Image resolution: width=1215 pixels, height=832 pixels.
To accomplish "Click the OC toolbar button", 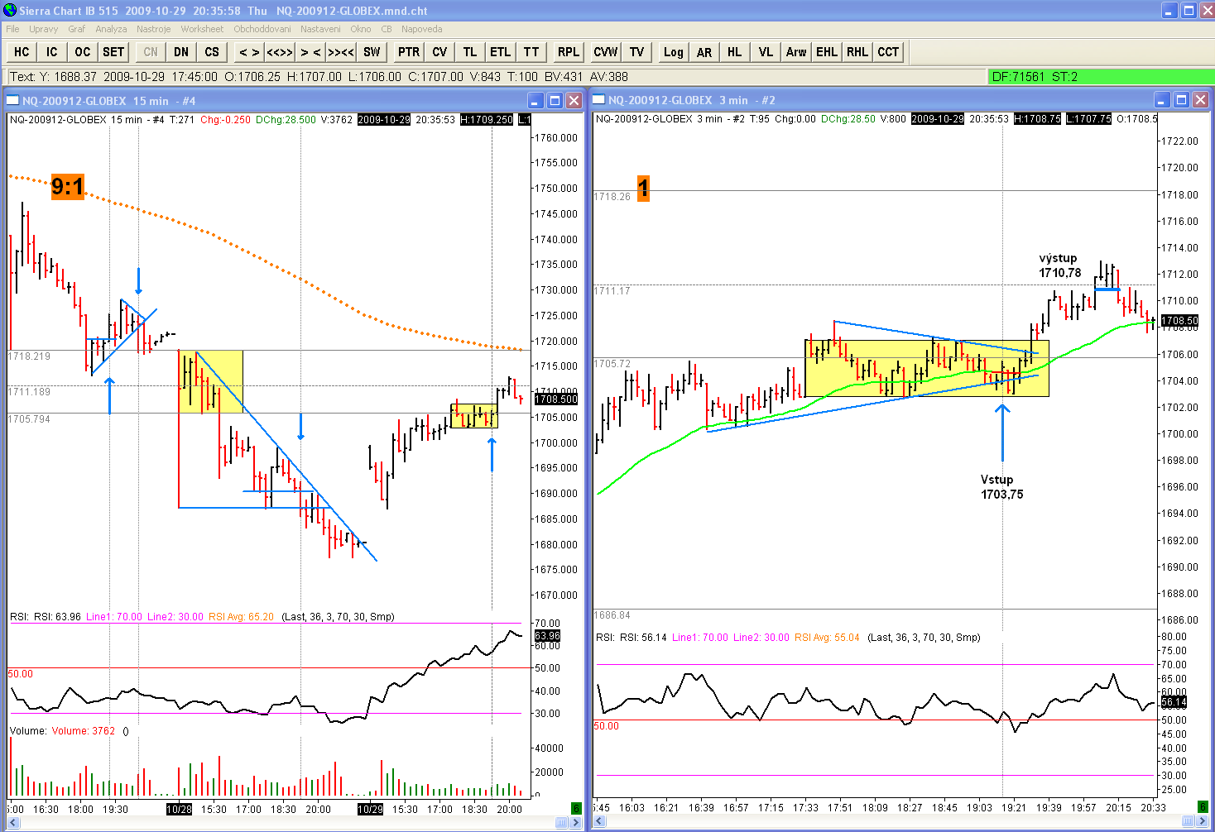I will [x=83, y=52].
